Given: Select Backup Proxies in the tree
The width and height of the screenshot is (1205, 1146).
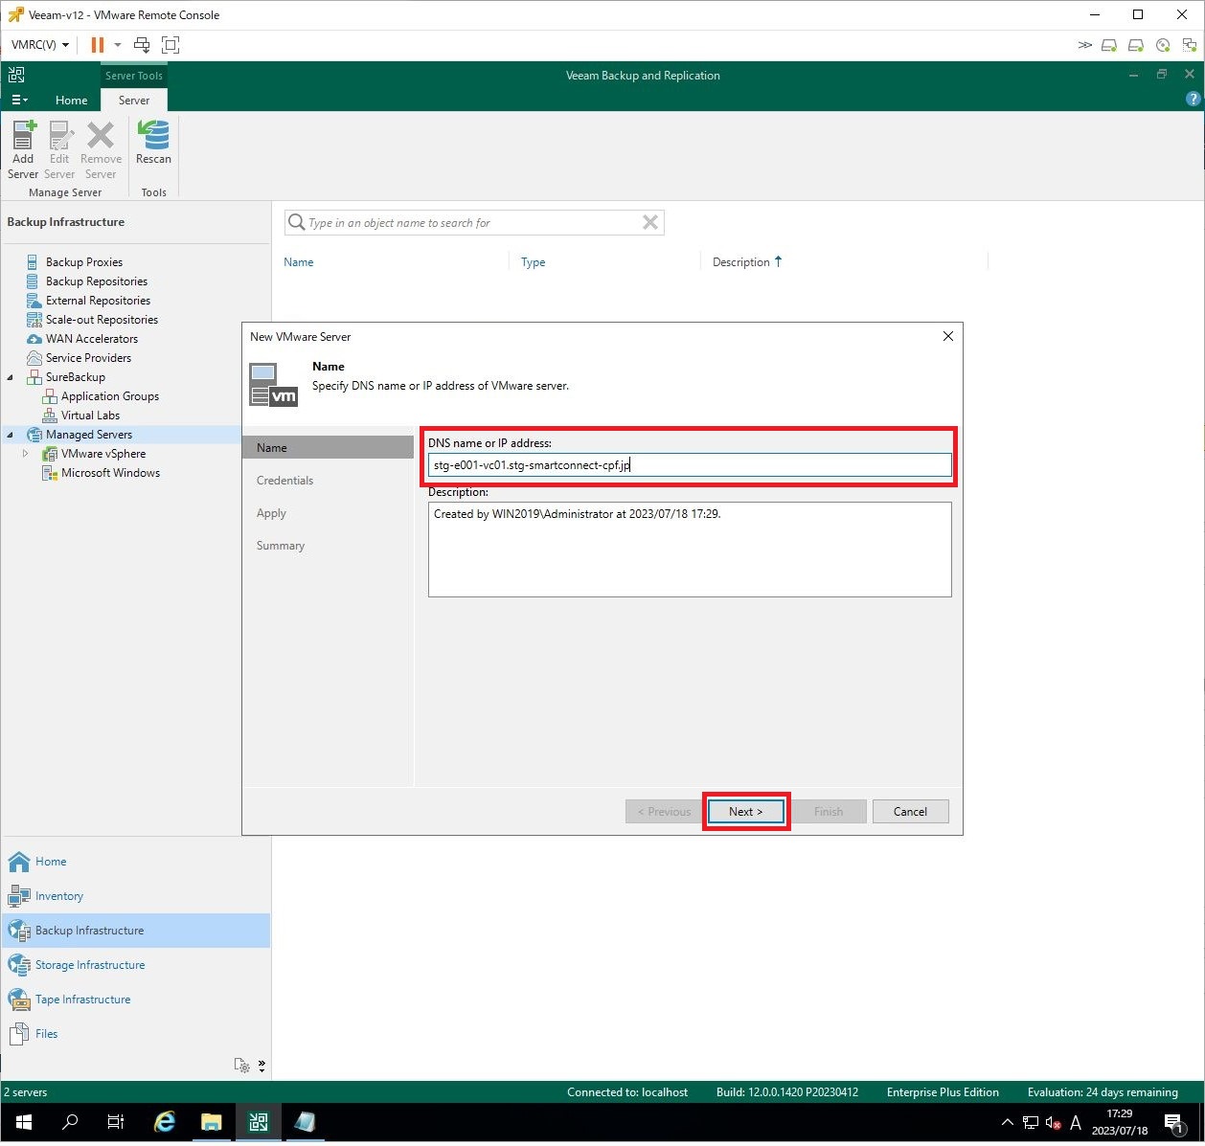Looking at the screenshot, I should coord(84,262).
